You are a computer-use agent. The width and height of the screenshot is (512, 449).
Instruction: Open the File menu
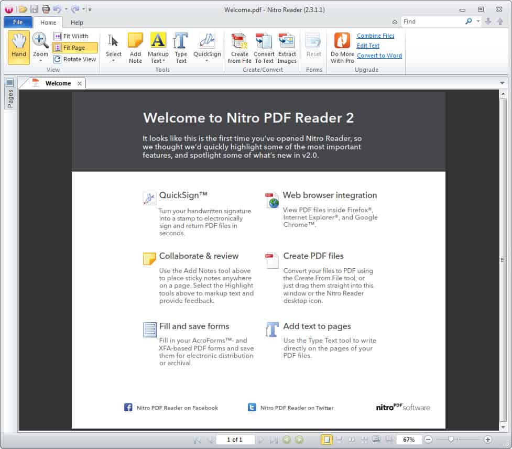17,22
